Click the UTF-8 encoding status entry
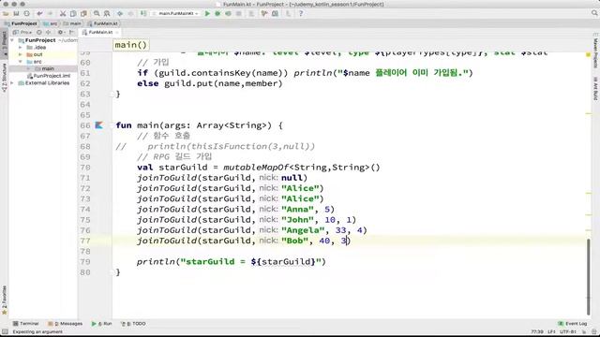 click(x=568, y=331)
